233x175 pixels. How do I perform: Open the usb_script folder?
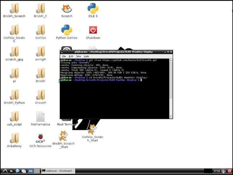[14, 117]
